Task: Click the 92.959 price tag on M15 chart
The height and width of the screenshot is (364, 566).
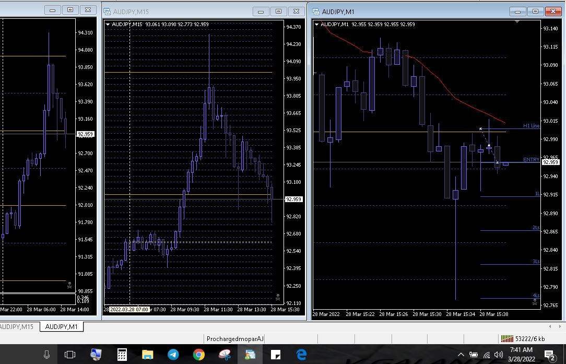Action: coord(294,199)
